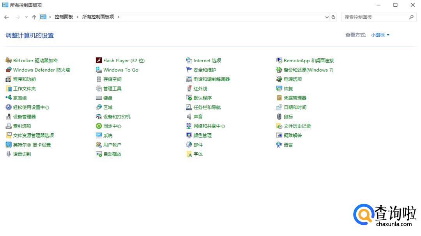
Task: Open the 语言 language icon
Action: (279, 145)
